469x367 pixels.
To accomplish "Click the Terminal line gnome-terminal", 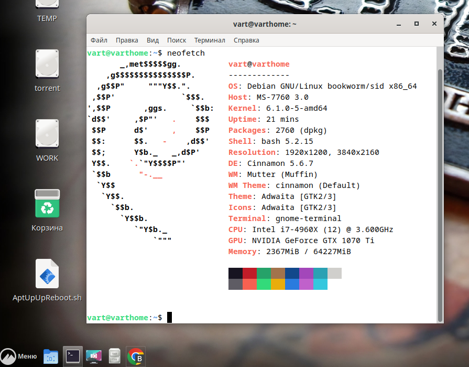I will (285, 218).
